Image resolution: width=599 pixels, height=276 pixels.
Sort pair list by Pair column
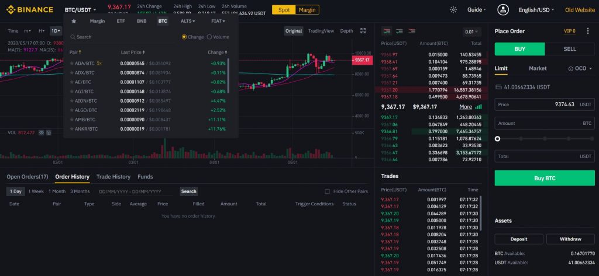point(75,53)
